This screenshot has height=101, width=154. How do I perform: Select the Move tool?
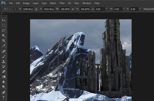[4, 20]
